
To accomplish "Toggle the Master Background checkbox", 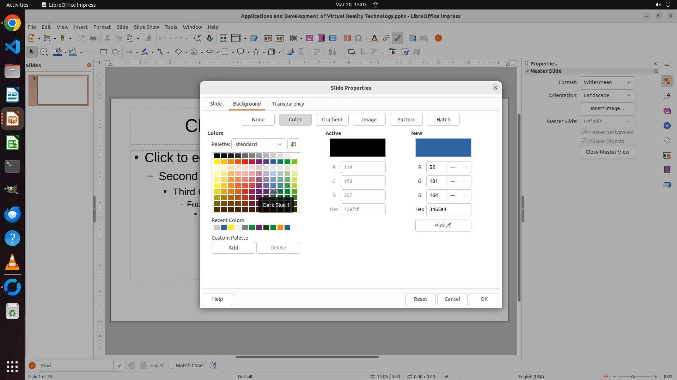I will click(584, 132).
